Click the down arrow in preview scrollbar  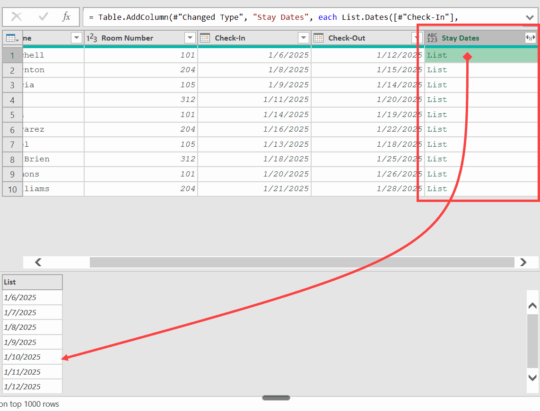pyautogui.click(x=532, y=377)
